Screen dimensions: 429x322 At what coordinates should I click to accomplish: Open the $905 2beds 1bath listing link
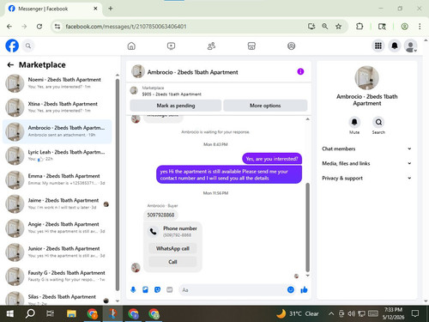coord(172,94)
